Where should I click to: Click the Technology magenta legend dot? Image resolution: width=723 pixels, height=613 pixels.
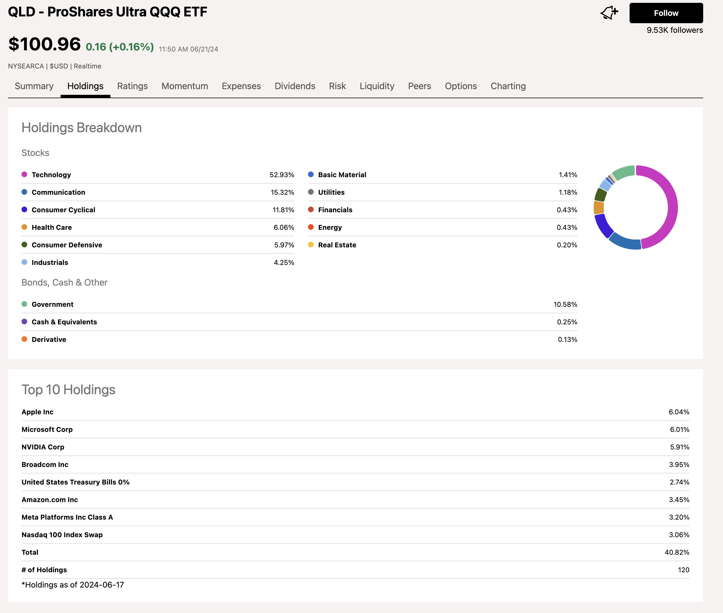[x=24, y=174]
